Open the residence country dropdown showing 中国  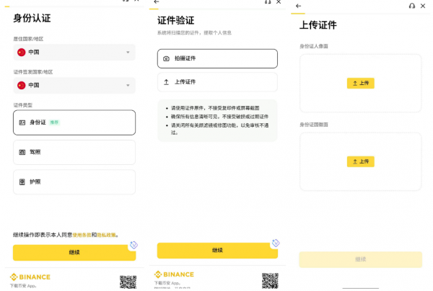[74, 52]
